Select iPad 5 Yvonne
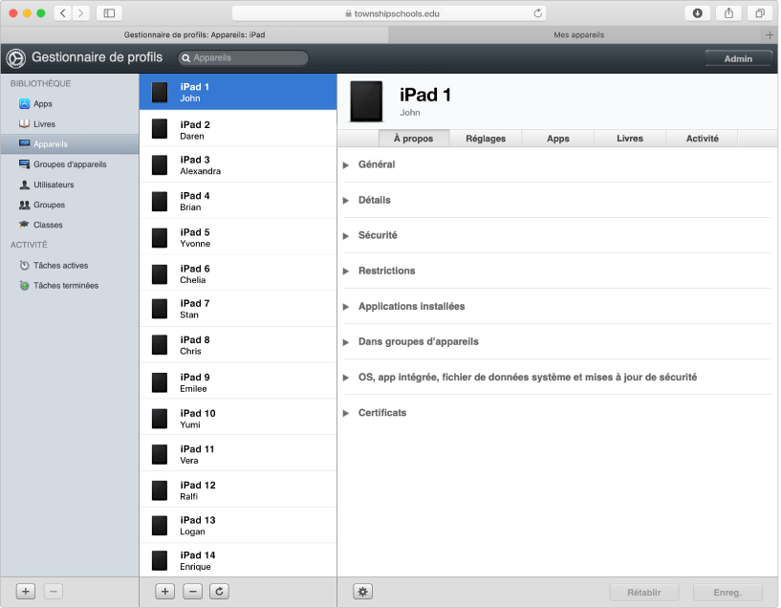 238,237
